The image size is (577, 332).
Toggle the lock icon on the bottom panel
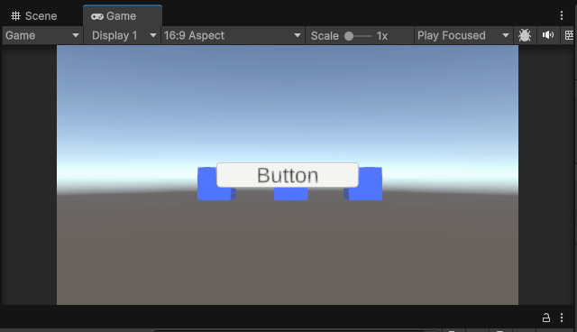pyautogui.click(x=546, y=318)
